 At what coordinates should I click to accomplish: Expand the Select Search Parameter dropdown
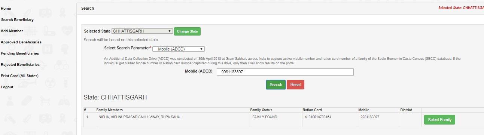[x=179, y=49]
